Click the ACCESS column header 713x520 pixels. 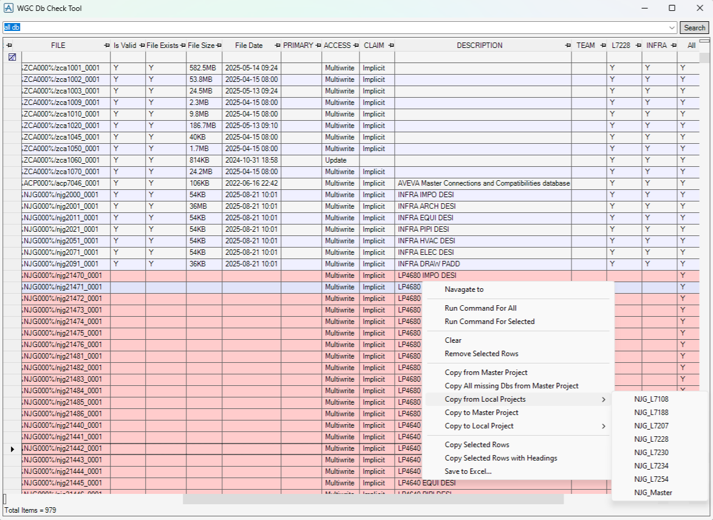[x=337, y=46]
